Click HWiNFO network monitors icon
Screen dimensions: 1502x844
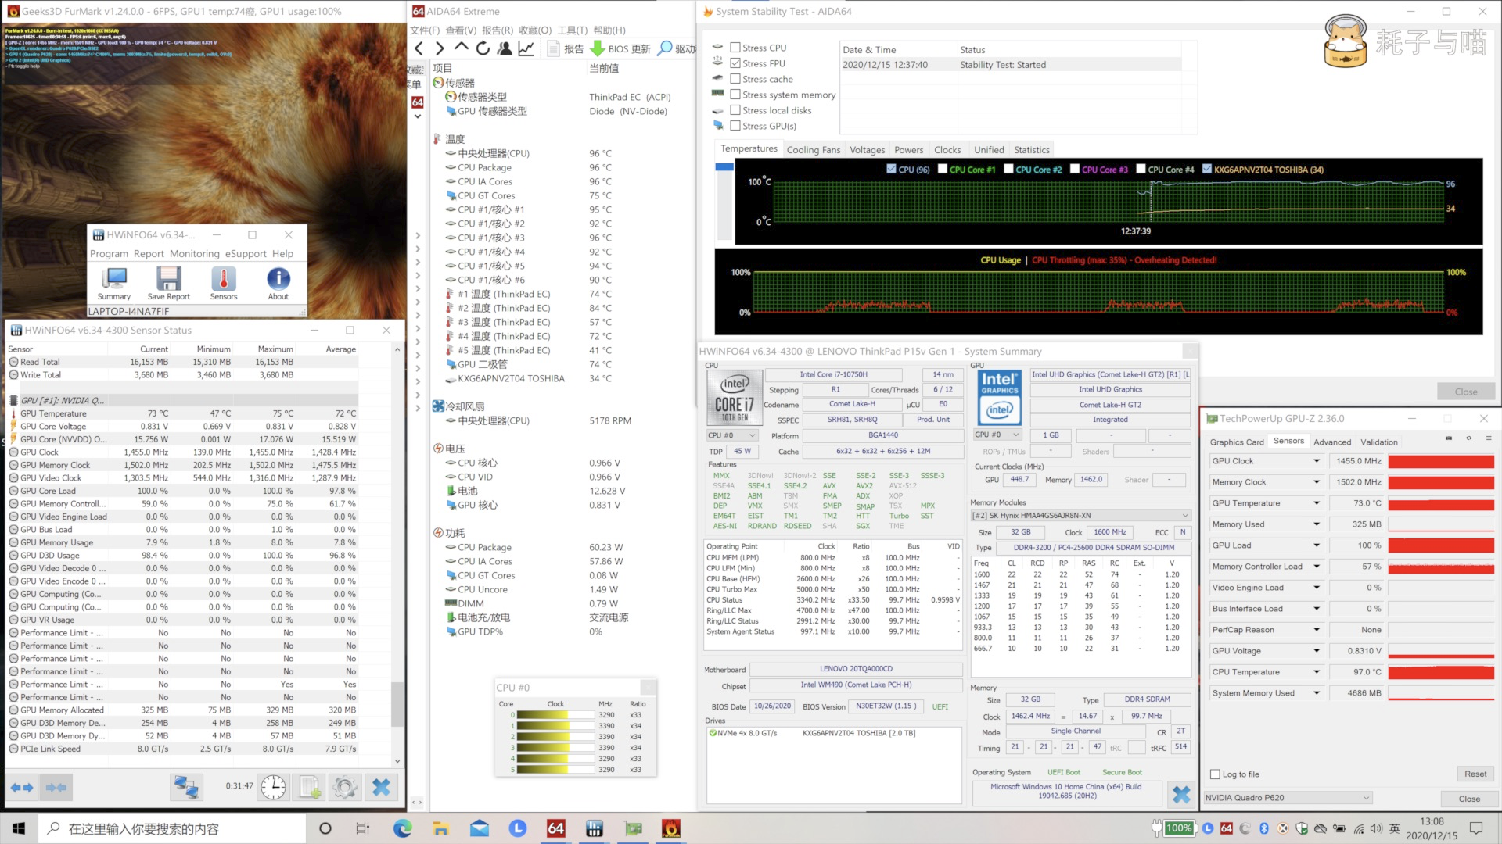pos(186,787)
